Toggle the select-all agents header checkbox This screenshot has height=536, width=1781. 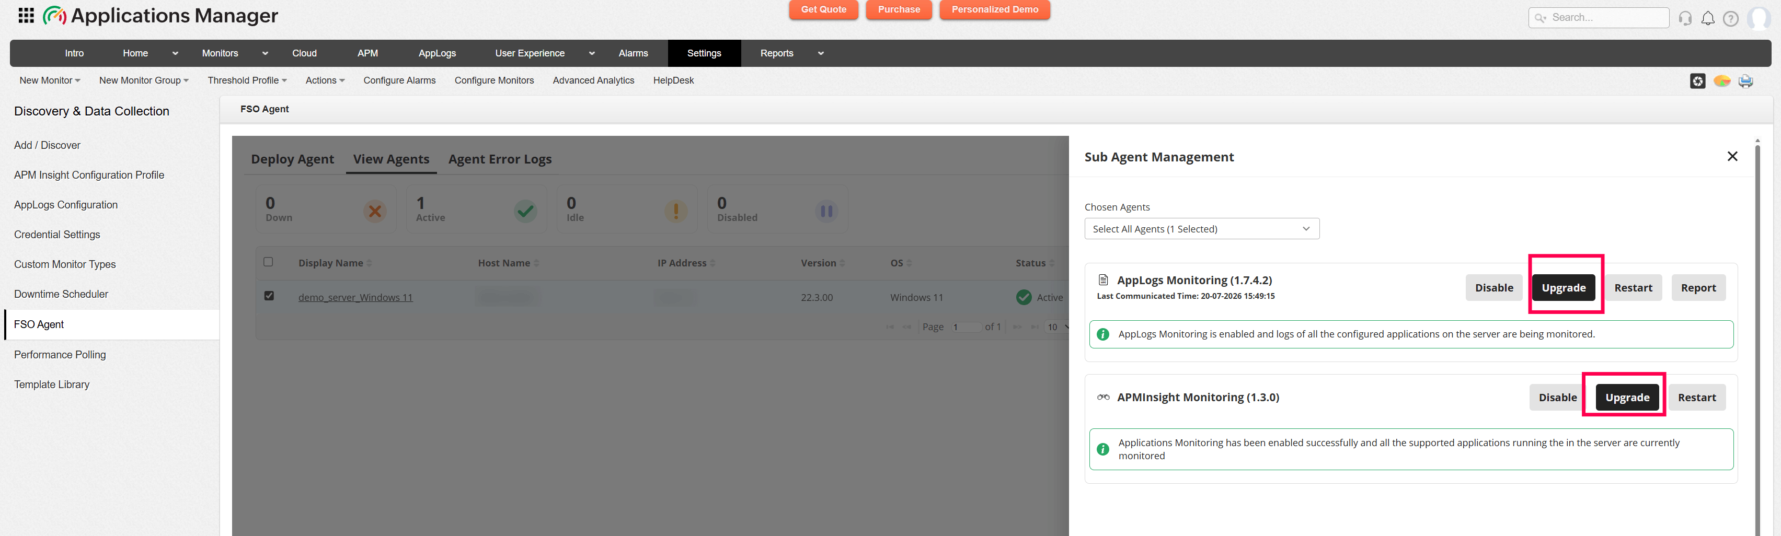[268, 262]
